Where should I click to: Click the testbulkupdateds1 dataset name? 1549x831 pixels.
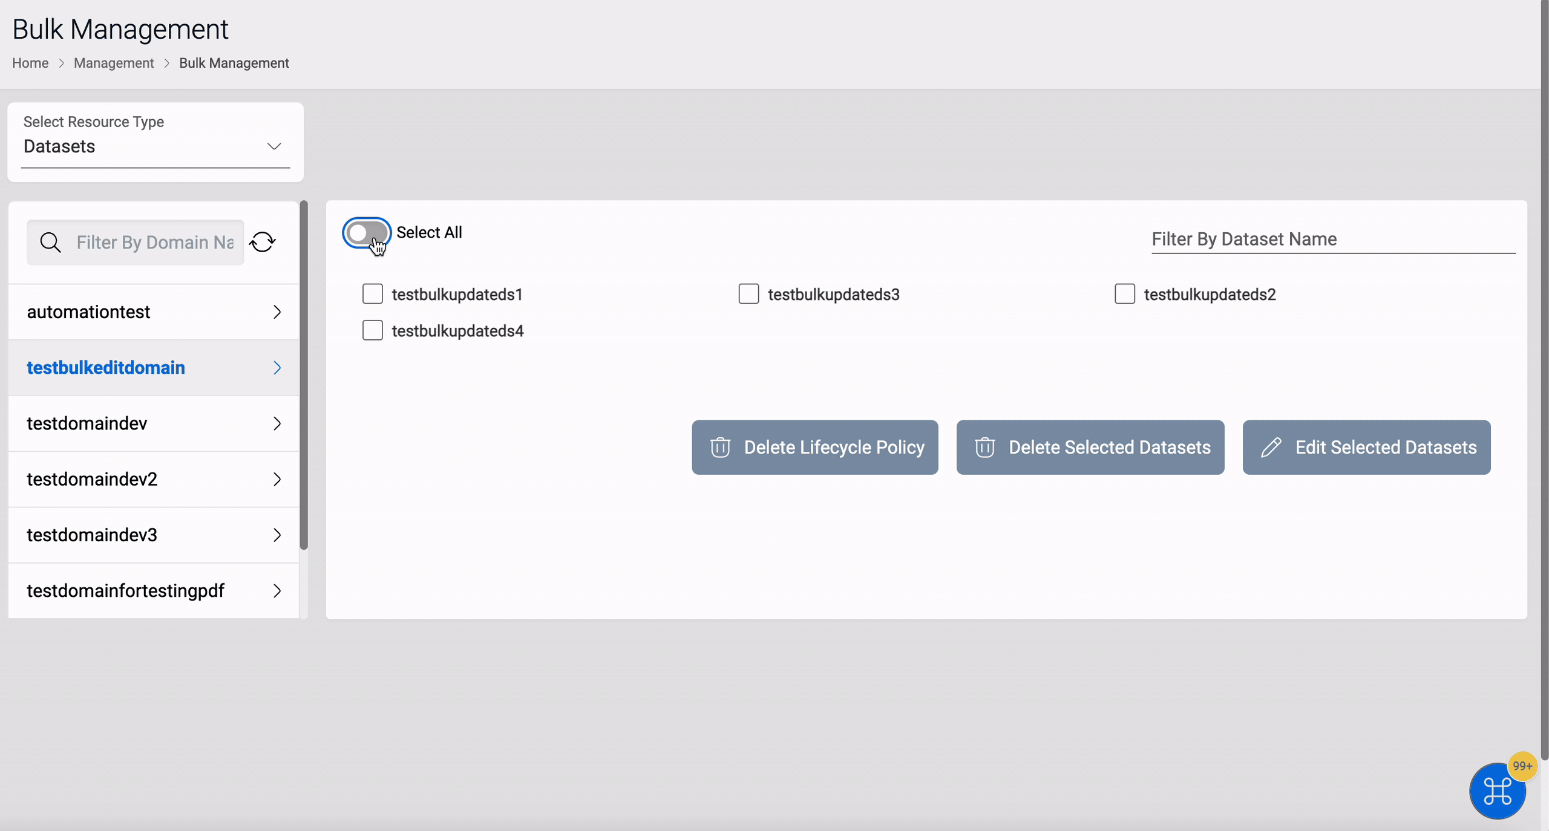(x=457, y=295)
